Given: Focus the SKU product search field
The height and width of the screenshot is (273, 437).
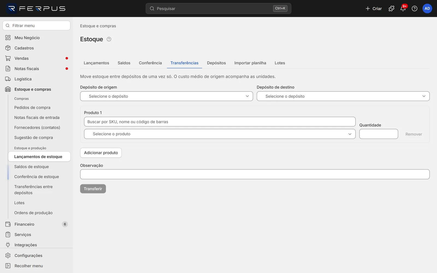Looking at the screenshot, I should pyautogui.click(x=220, y=122).
